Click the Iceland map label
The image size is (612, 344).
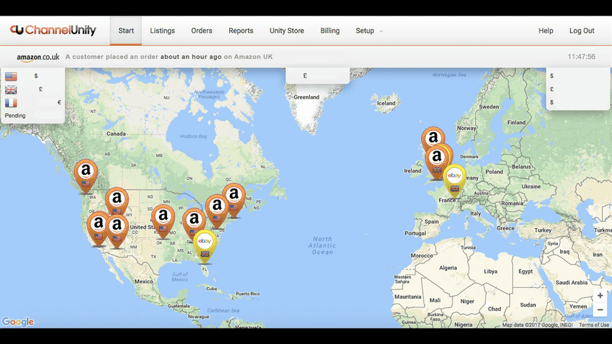(x=386, y=103)
